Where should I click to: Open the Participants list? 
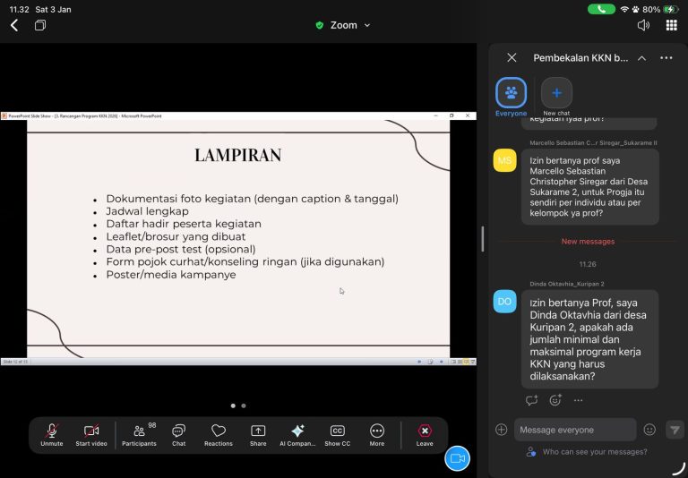click(139, 434)
